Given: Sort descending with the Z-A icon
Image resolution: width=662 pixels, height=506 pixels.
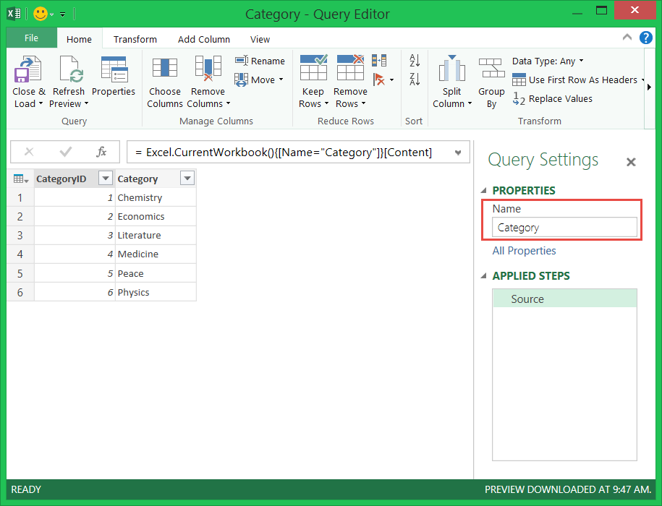Looking at the screenshot, I should (x=415, y=79).
